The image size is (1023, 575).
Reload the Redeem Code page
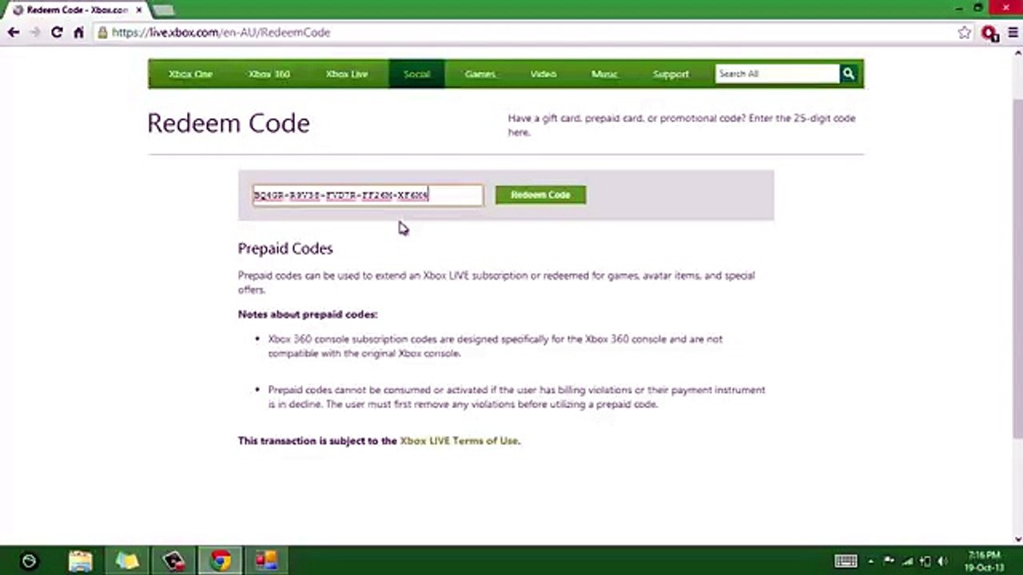pyautogui.click(x=57, y=33)
